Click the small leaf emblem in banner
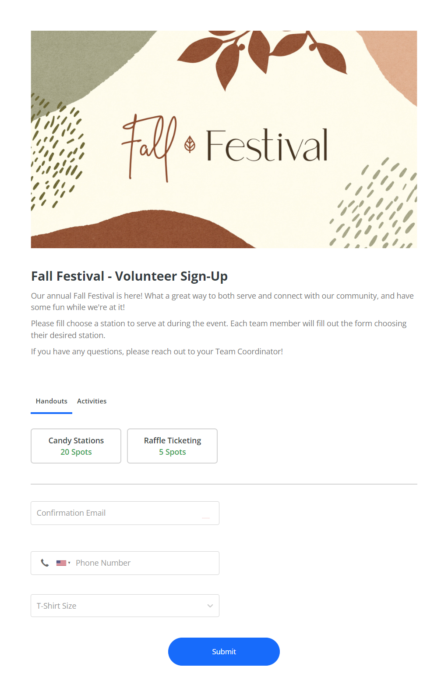 (190, 144)
